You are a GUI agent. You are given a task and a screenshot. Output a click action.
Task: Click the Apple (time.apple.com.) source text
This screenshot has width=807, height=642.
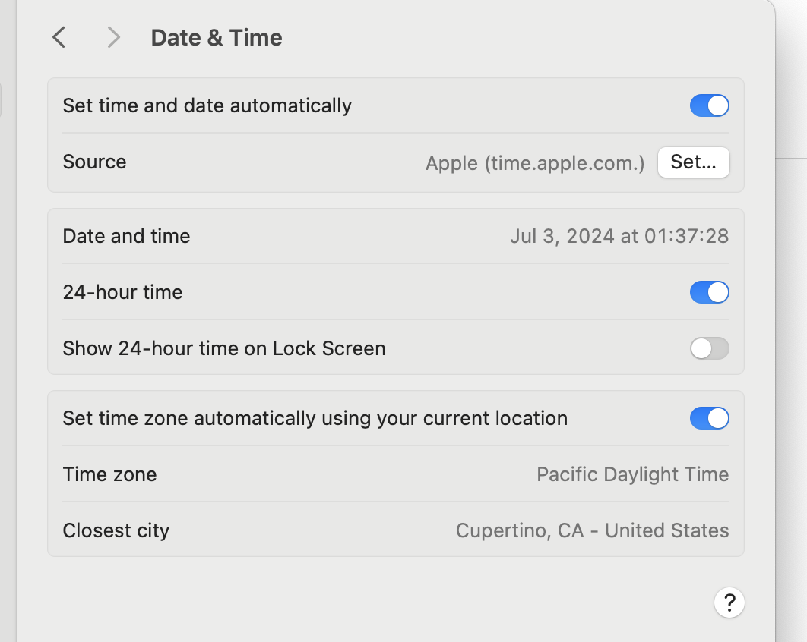tap(535, 163)
